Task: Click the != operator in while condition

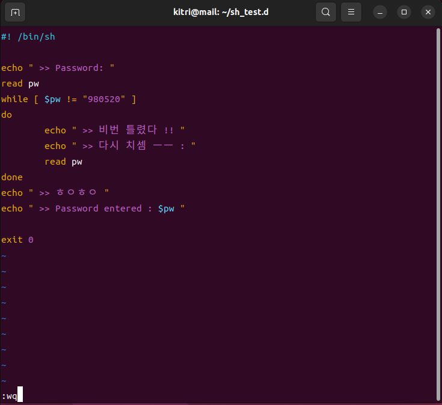Action: 72,99
